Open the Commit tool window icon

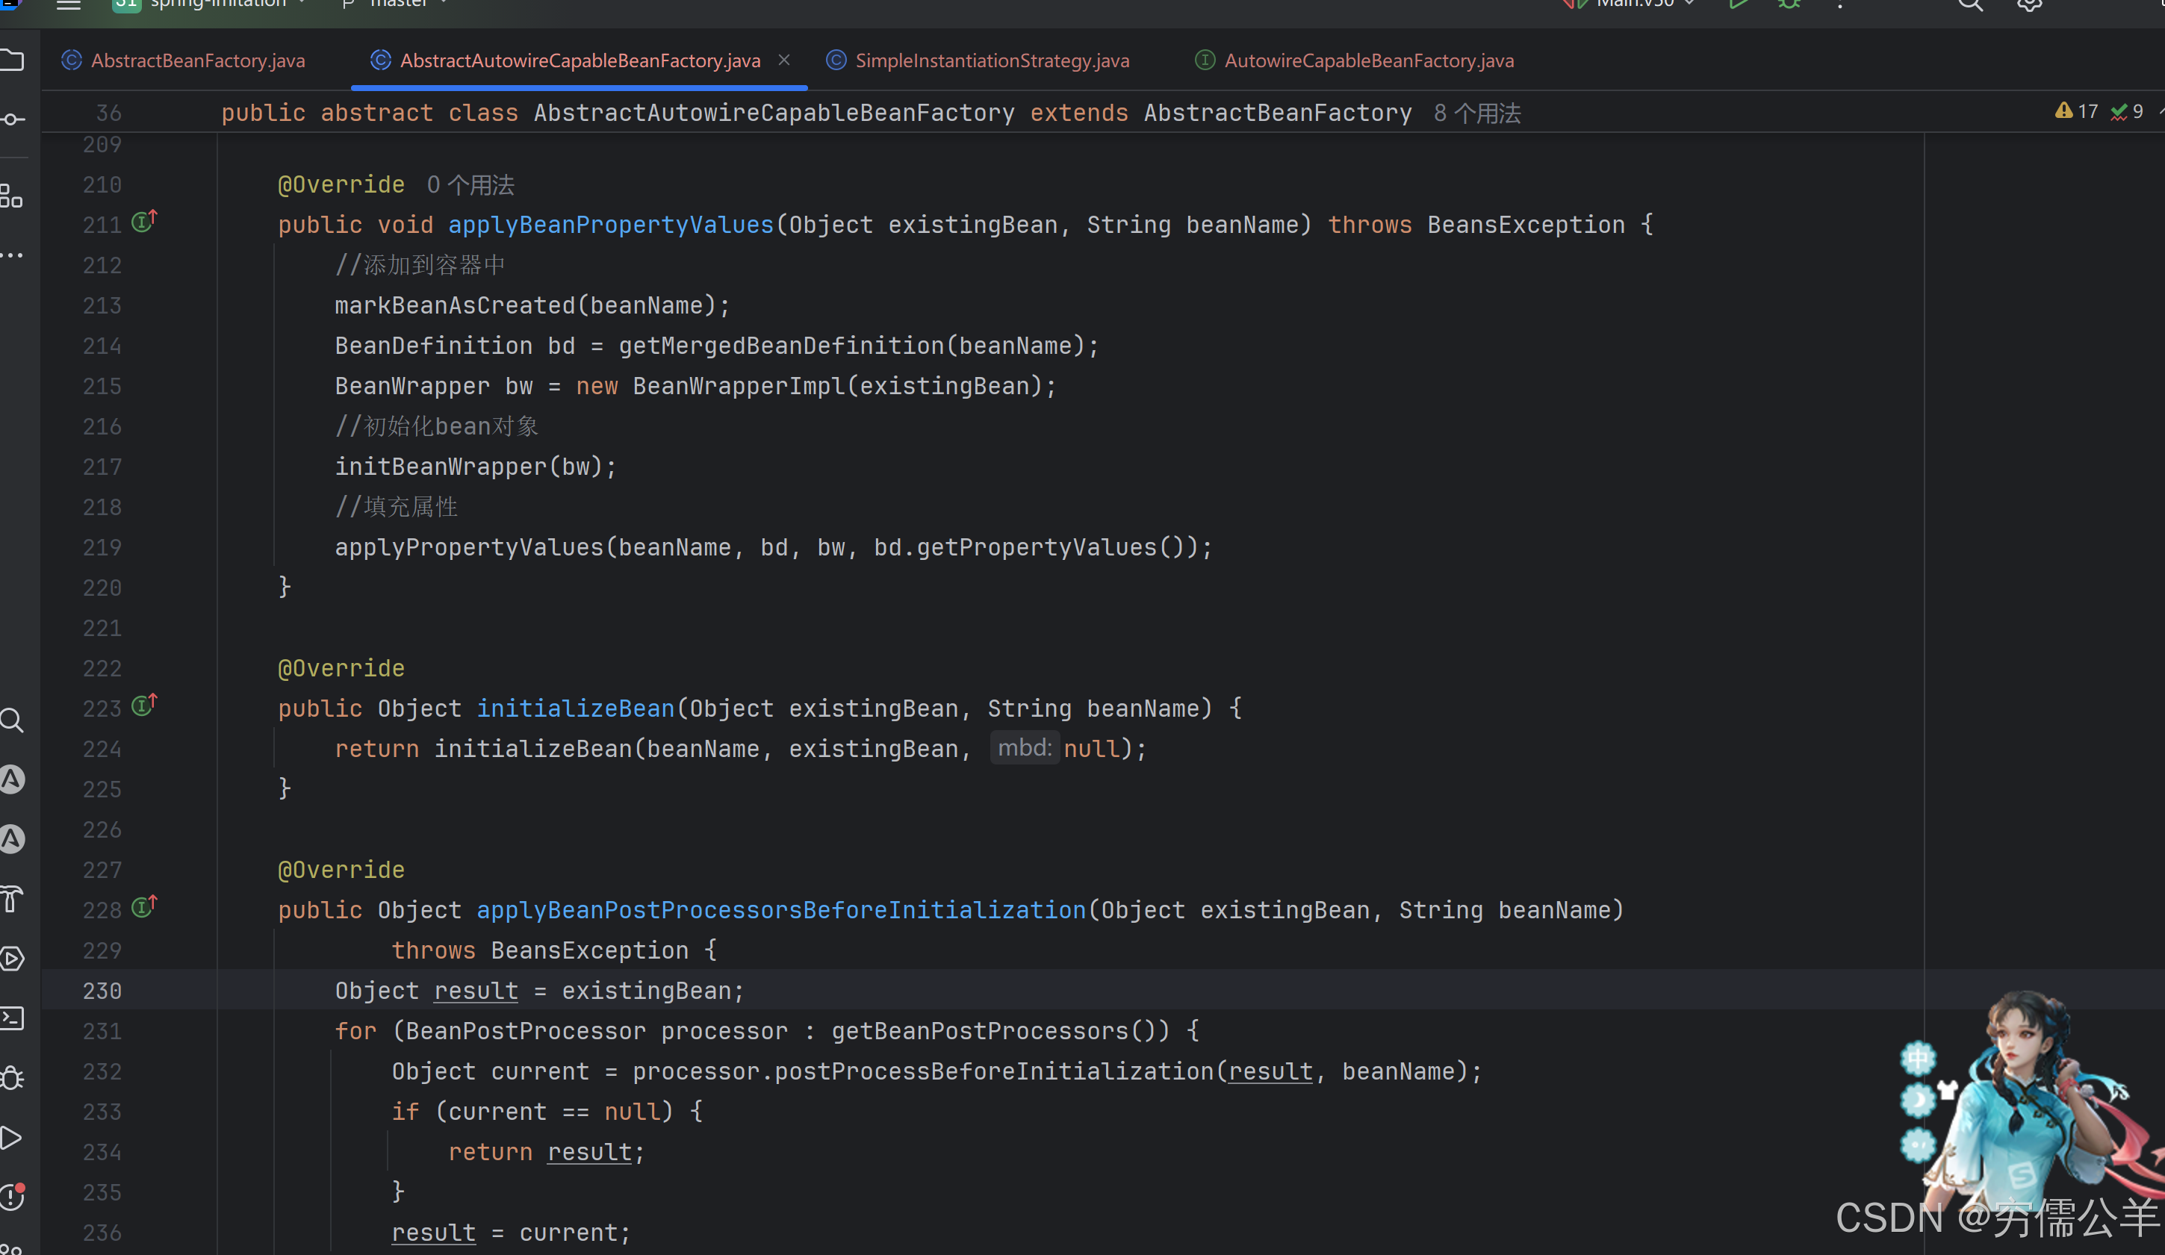coord(12,119)
